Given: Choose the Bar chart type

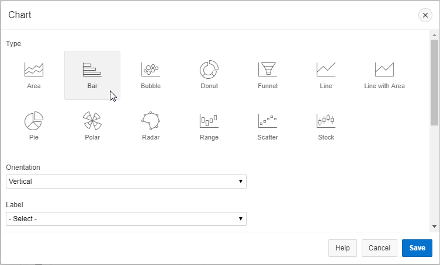Looking at the screenshot, I should tap(92, 75).
